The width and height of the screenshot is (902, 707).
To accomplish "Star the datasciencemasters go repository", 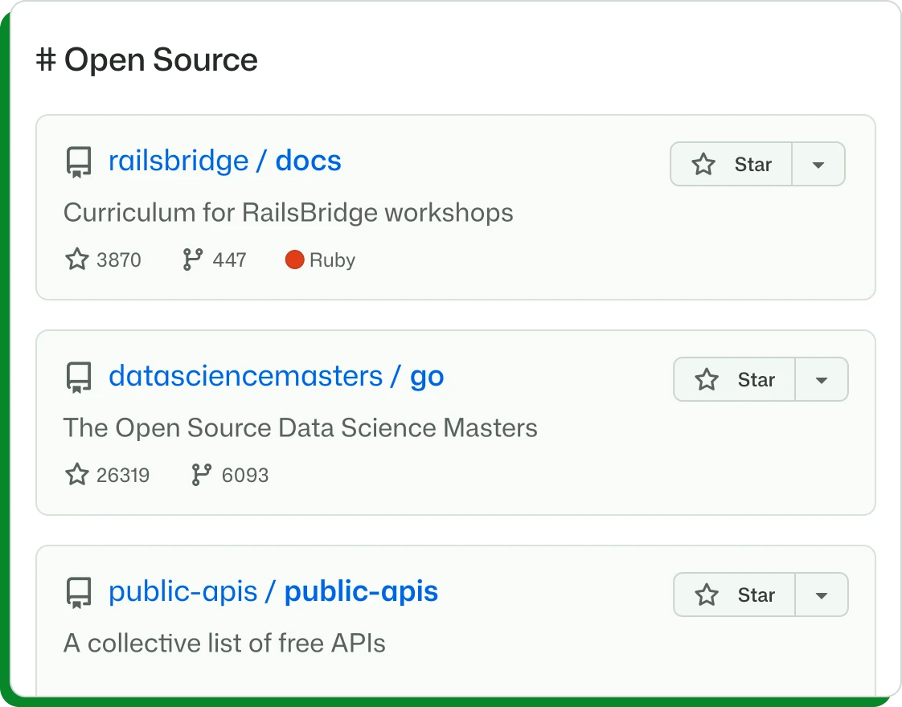I will tap(735, 379).
